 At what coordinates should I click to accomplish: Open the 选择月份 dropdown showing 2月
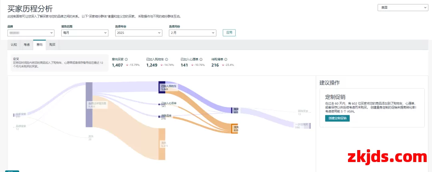point(192,33)
